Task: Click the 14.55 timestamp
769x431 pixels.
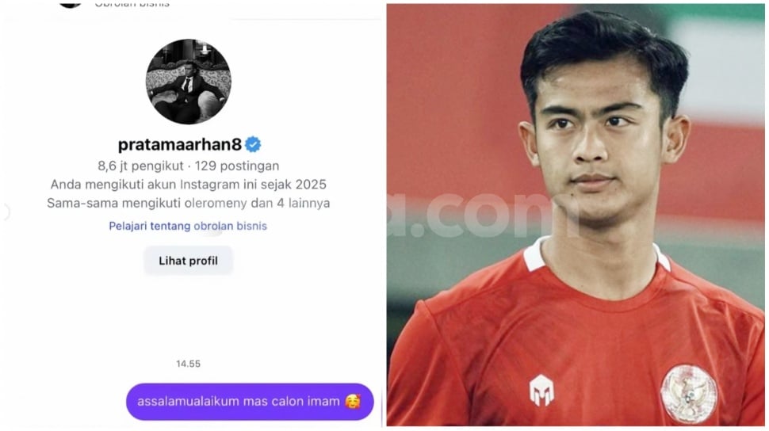Action: click(x=189, y=364)
